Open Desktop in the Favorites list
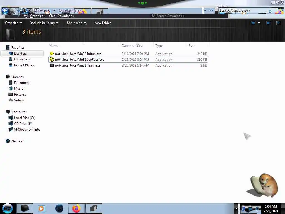 pos(20,53)
